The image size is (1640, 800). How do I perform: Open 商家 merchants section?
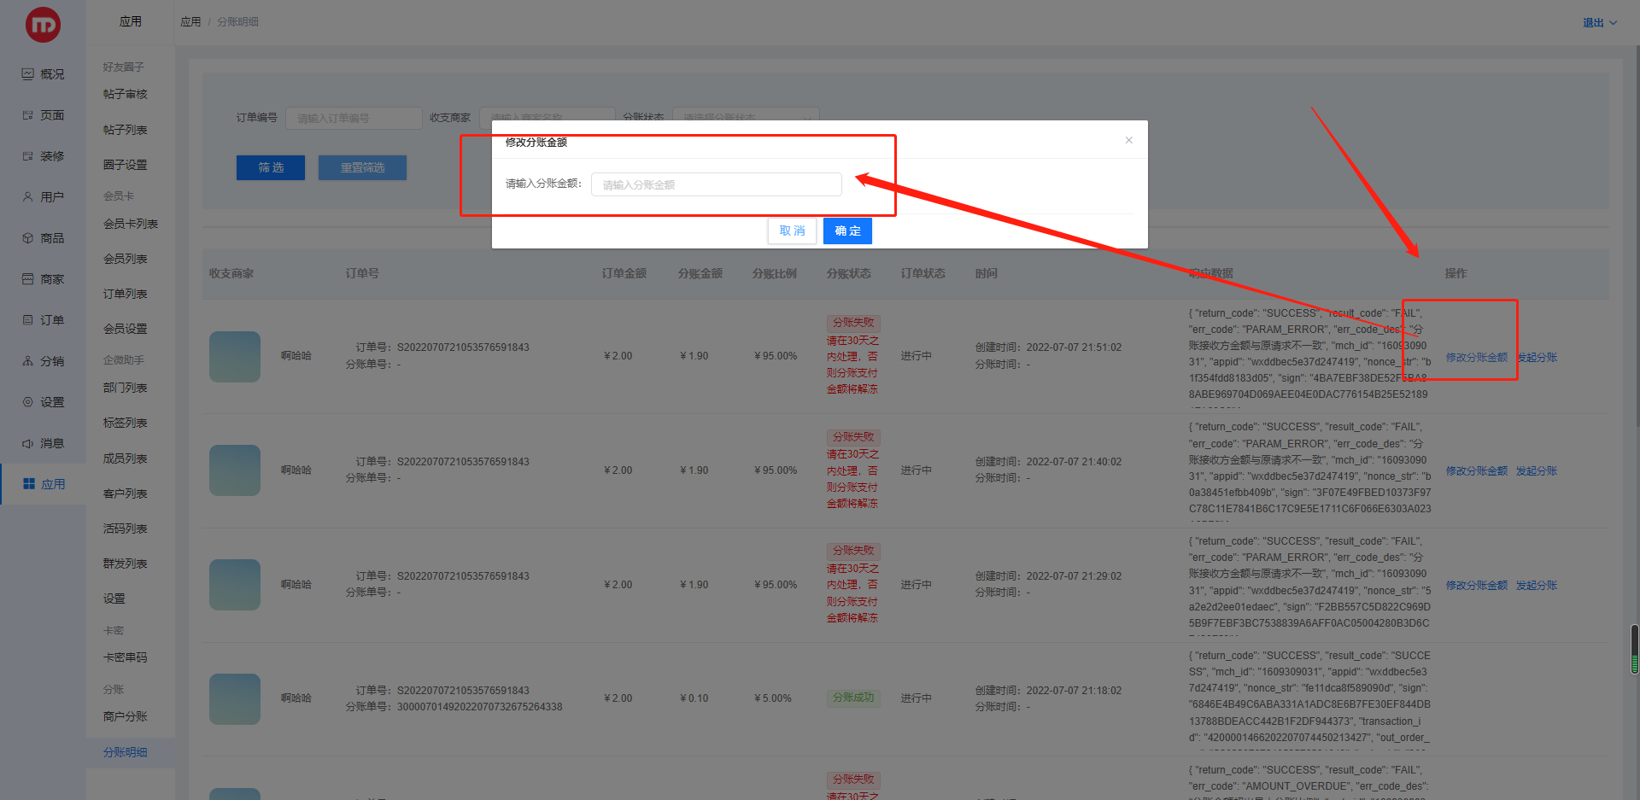coord(43,279)
